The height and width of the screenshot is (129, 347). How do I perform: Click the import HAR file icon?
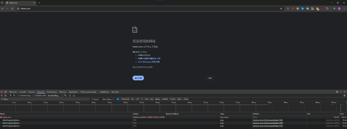coord(70,95)
